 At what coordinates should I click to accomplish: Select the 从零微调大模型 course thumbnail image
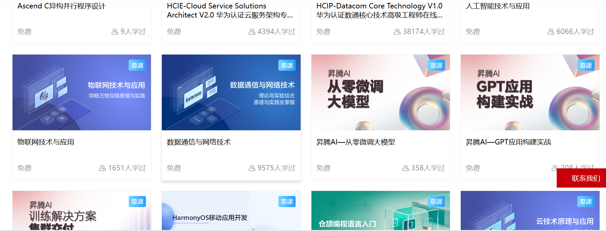coord(381,92)
